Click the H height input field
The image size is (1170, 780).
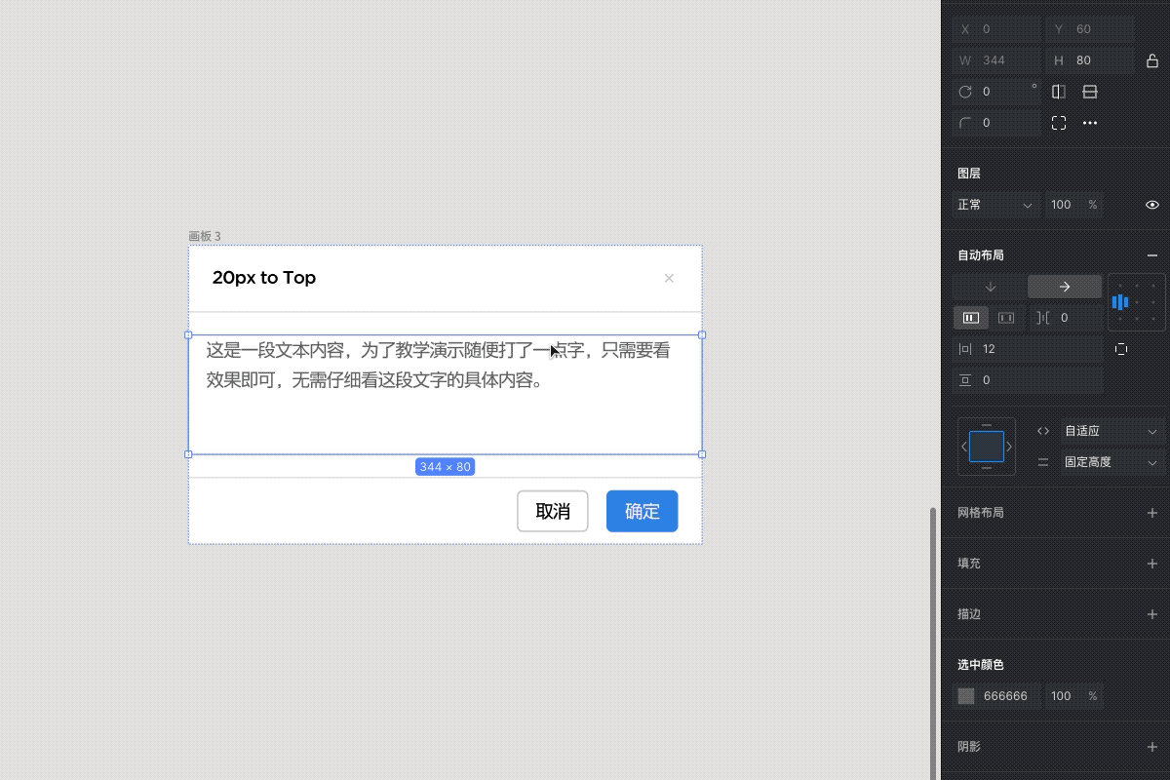1090,60
